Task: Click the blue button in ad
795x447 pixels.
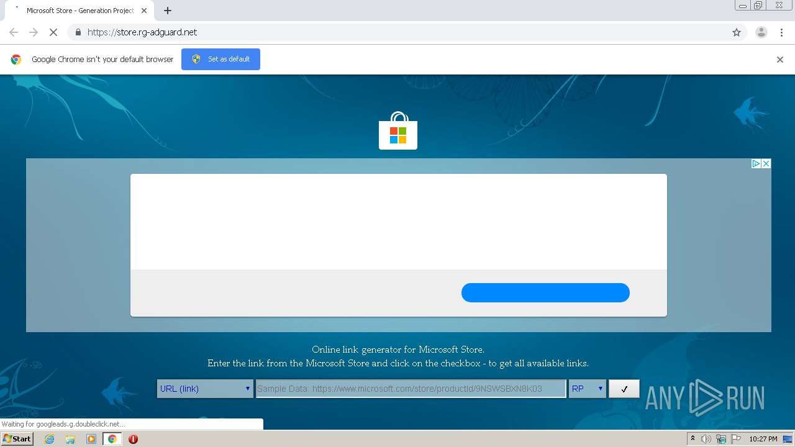Action: pyautogui.click(x=545, y=292)
